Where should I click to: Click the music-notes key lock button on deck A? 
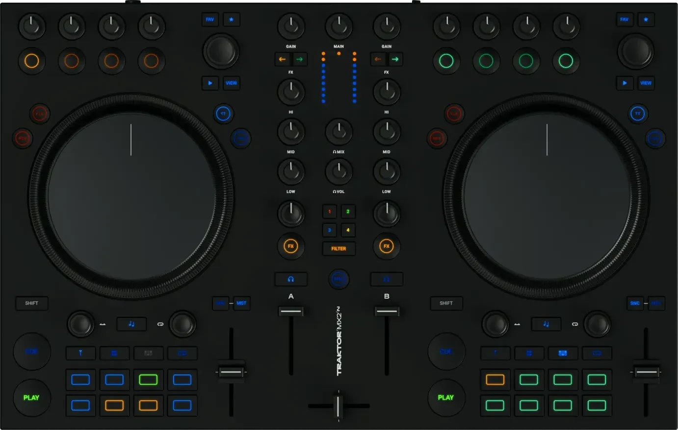point(131,324)
